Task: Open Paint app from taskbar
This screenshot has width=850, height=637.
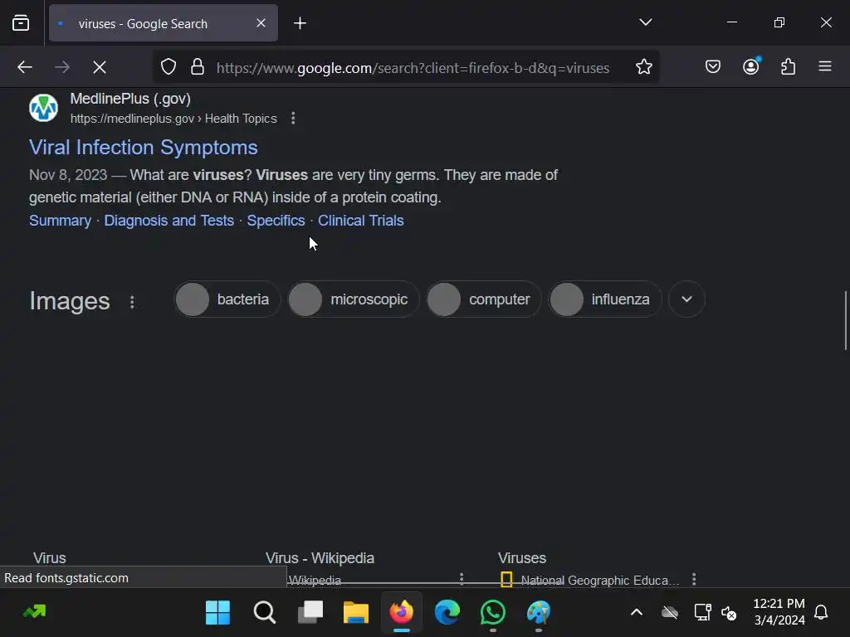Action: click(538, 613)
